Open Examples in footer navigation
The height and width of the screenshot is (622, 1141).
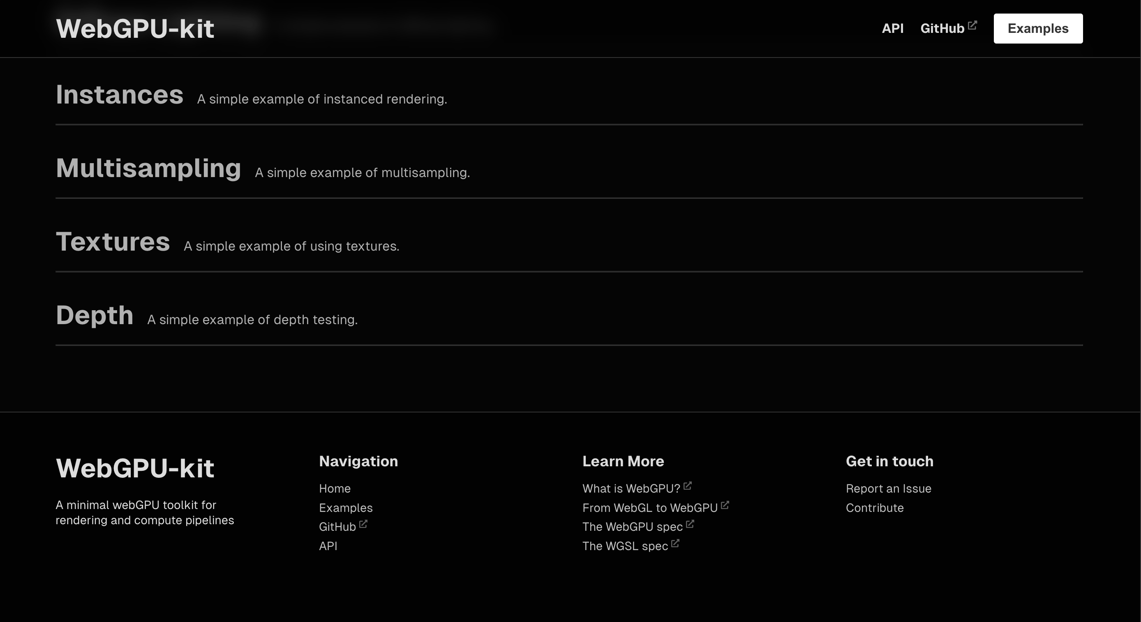pyautogui.click(x=346, y=508)
